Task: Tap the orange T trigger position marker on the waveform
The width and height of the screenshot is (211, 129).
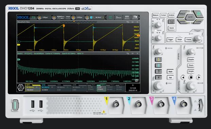Action: pyautogui.click(x=64, y=26)
